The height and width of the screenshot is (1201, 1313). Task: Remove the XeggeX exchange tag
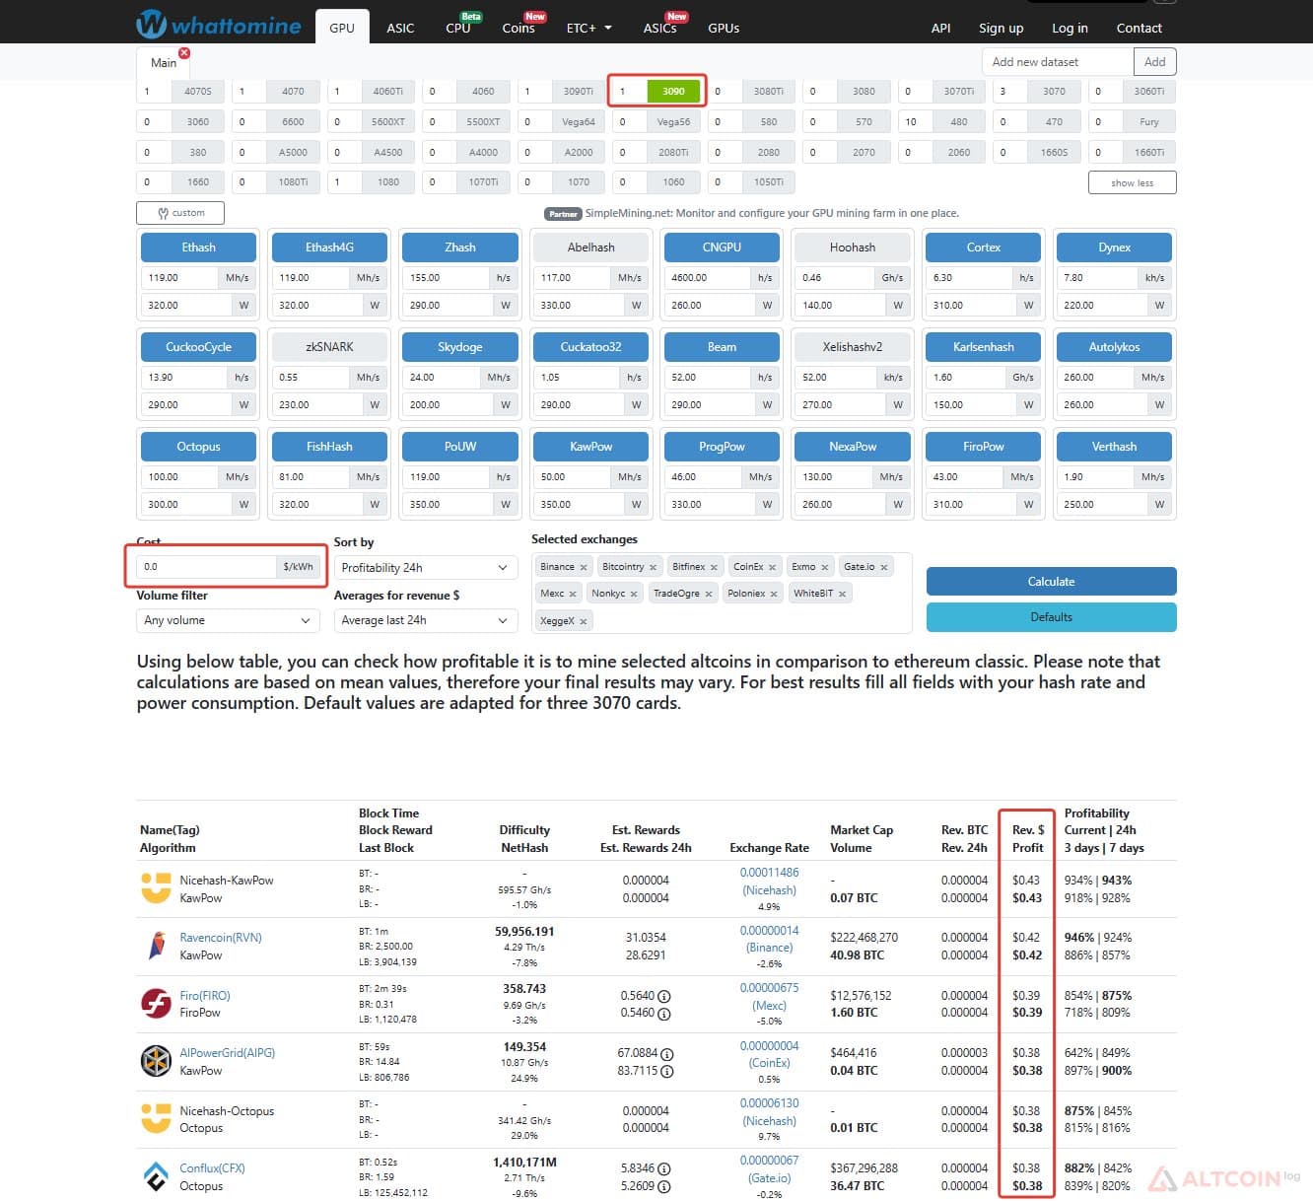[x=584, y=621]
